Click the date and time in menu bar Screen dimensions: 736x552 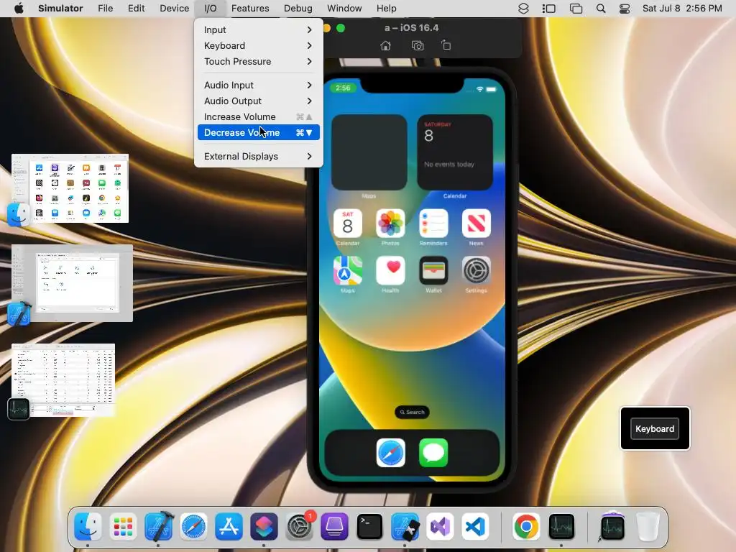click(682, 9)
